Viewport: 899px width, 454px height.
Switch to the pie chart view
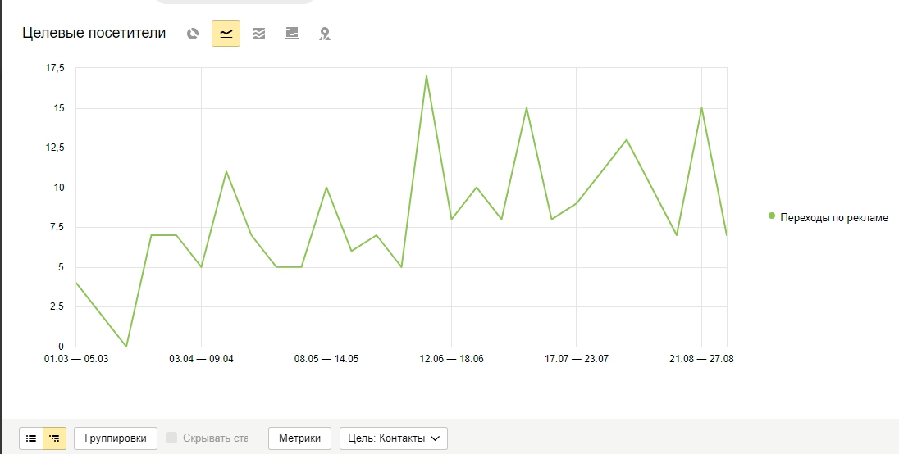click(193, 34)
